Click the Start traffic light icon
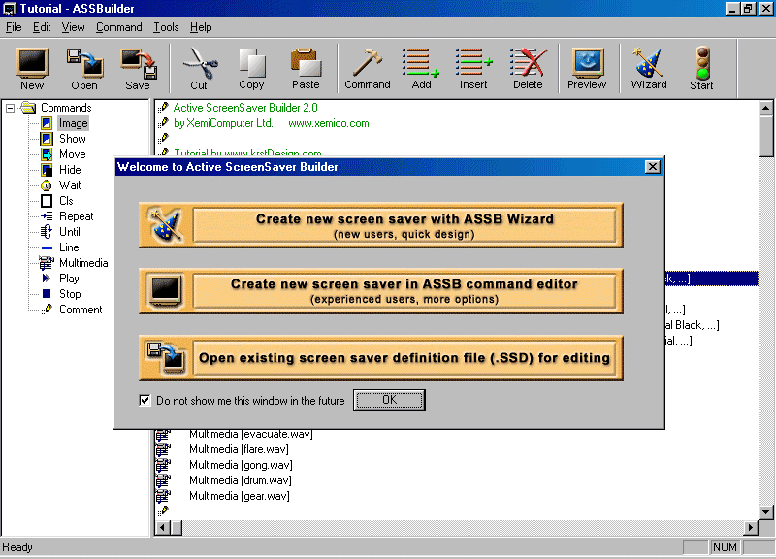 pyautogui.click(x=701, y=68)
